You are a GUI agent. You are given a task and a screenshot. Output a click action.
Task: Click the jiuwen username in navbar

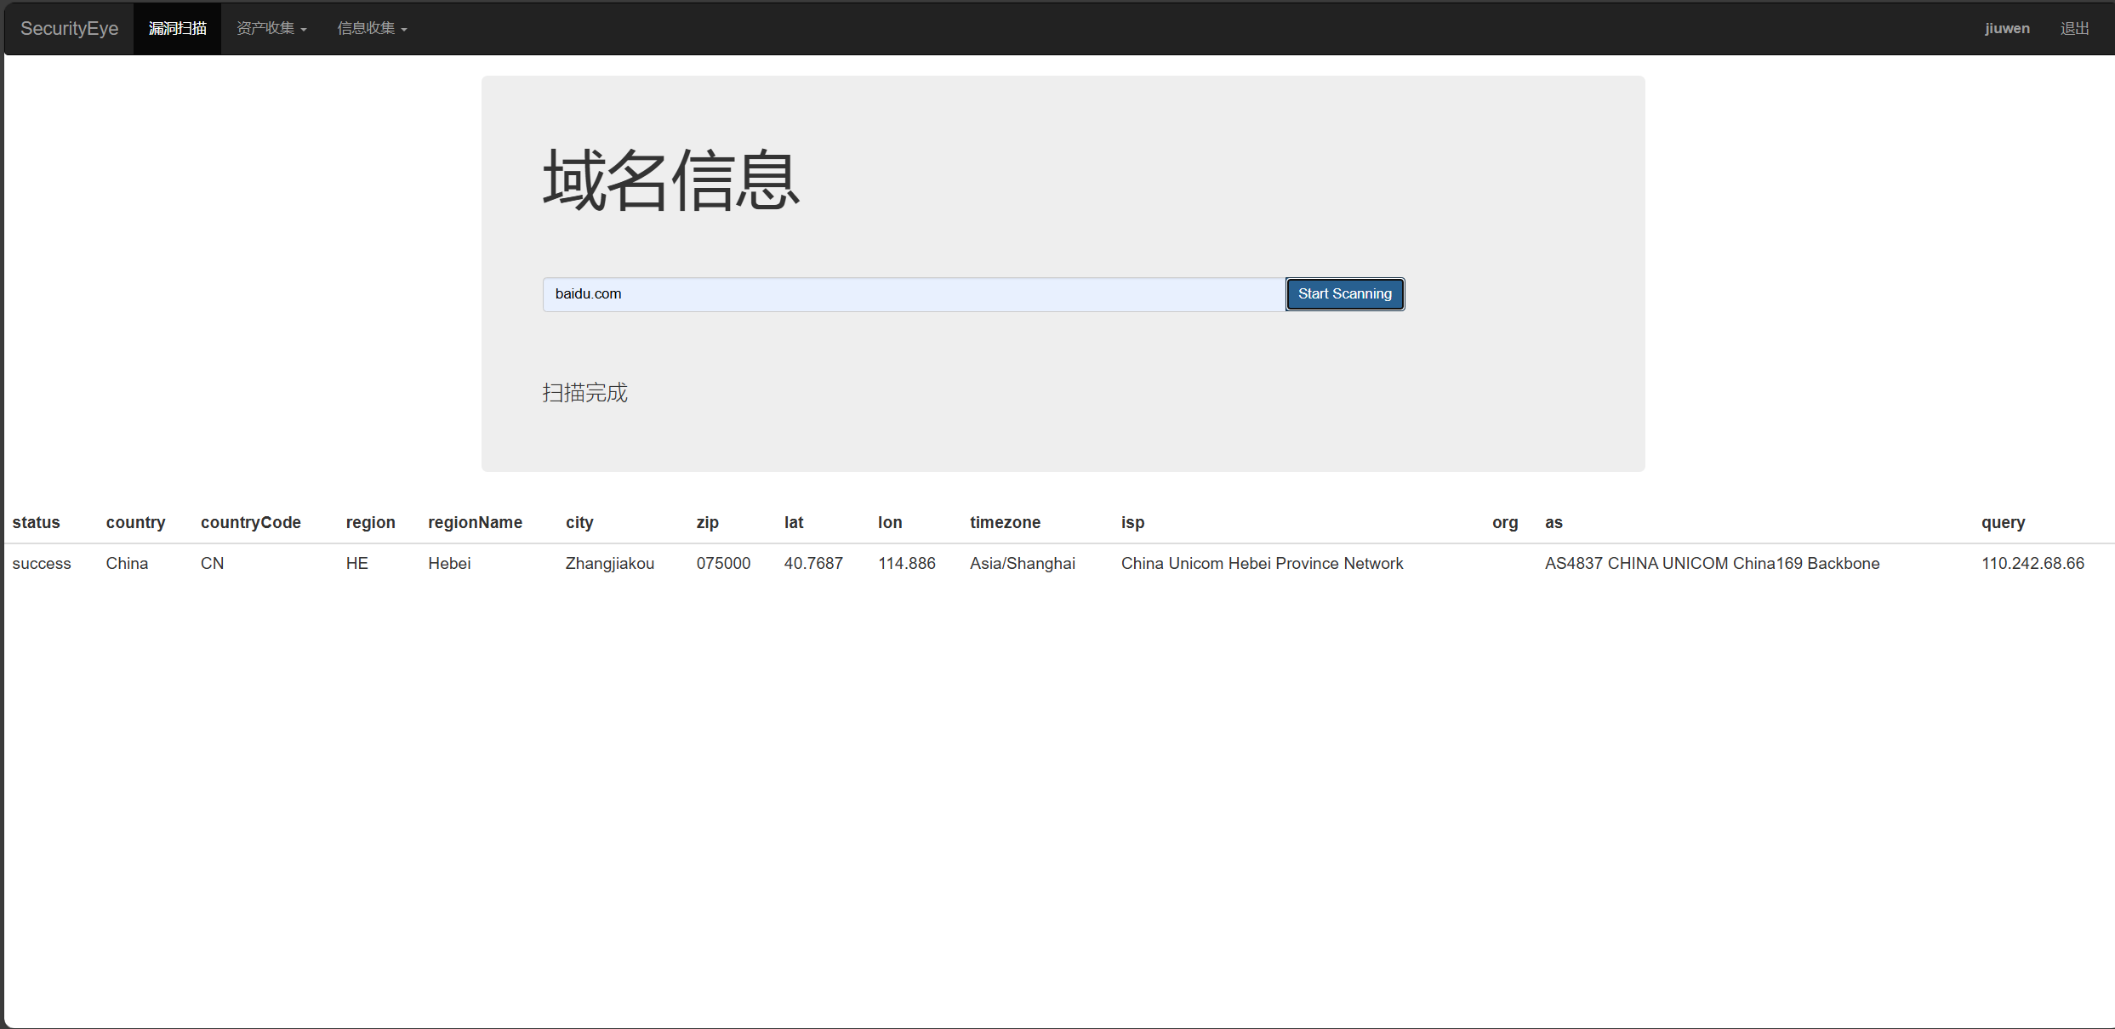coord(2006,28)
